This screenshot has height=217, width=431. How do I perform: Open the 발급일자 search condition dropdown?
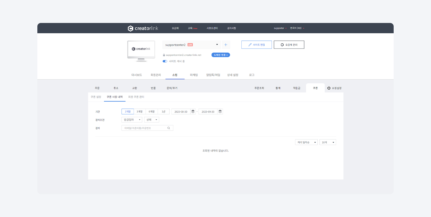[132, 120]
